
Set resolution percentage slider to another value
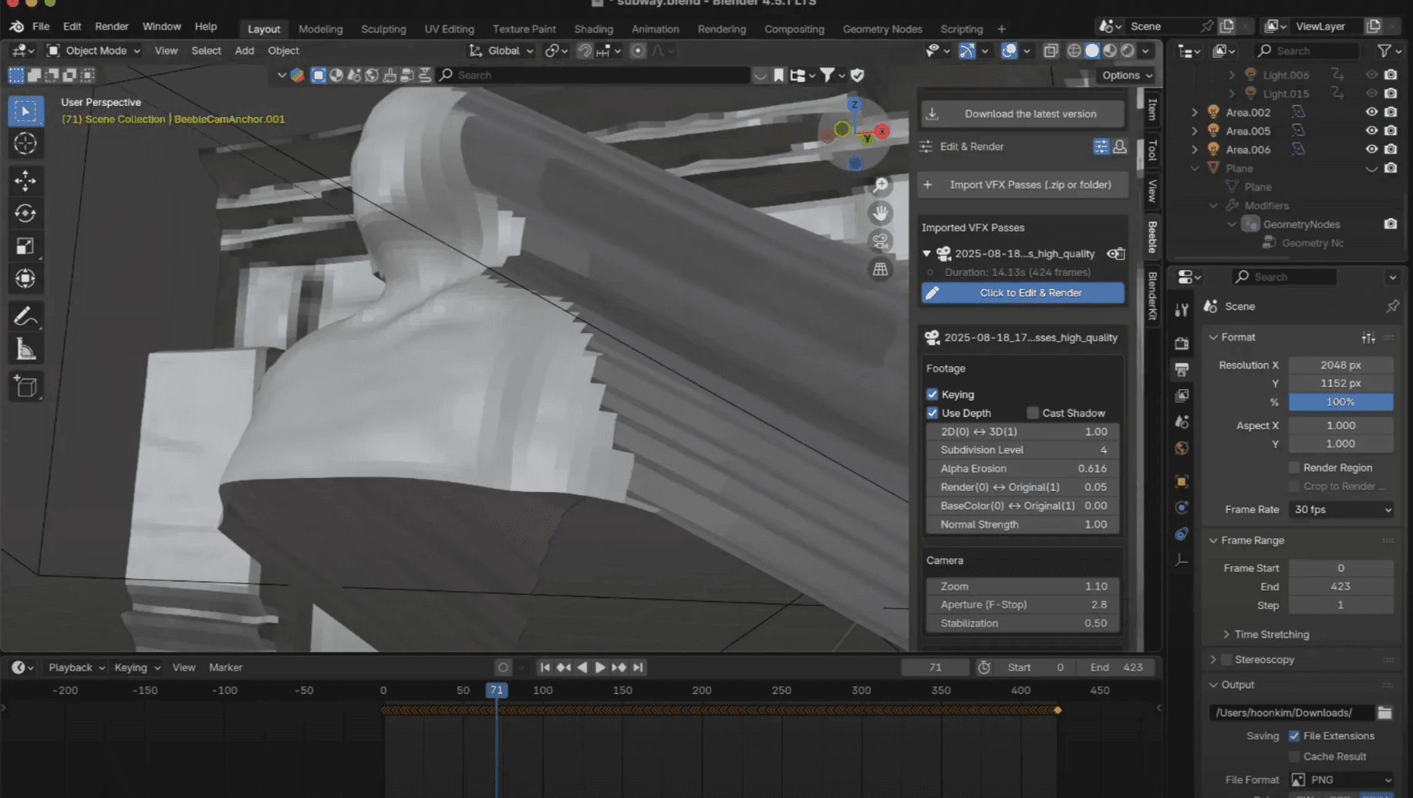pyautogui.click(x=1340, y=402)
